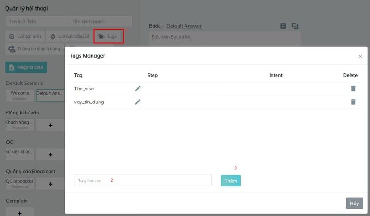Close the Tags Manager dialog
This screenshot has height=216, width=370.
click(x=360, y=56)
